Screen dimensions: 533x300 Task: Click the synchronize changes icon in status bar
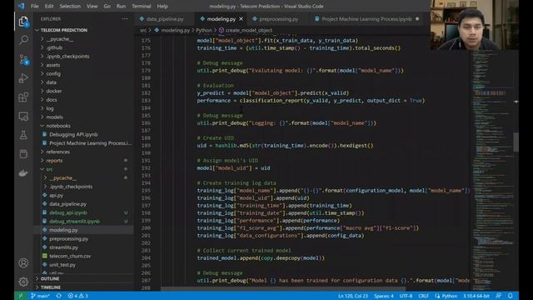coord(59,296)
